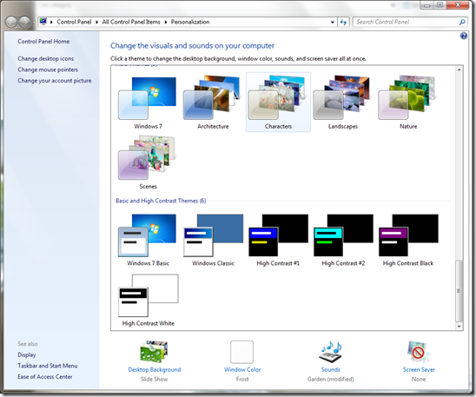Open Desktop Background slide show settings
Screen dimensions: 476x397
click(x=155, y=361)
